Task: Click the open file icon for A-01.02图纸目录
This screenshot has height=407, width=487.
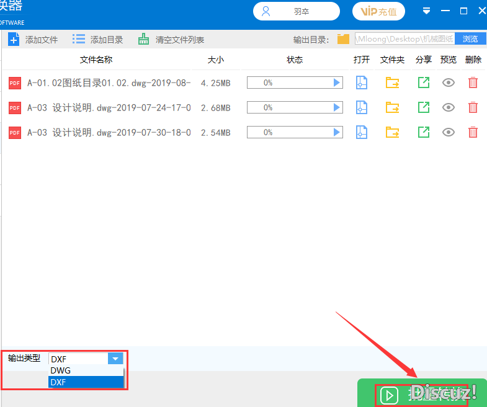Action: click(362, 83)
